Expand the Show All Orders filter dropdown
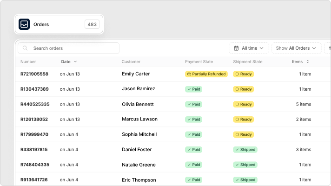 pyautogui.click(x=297, y=48)
